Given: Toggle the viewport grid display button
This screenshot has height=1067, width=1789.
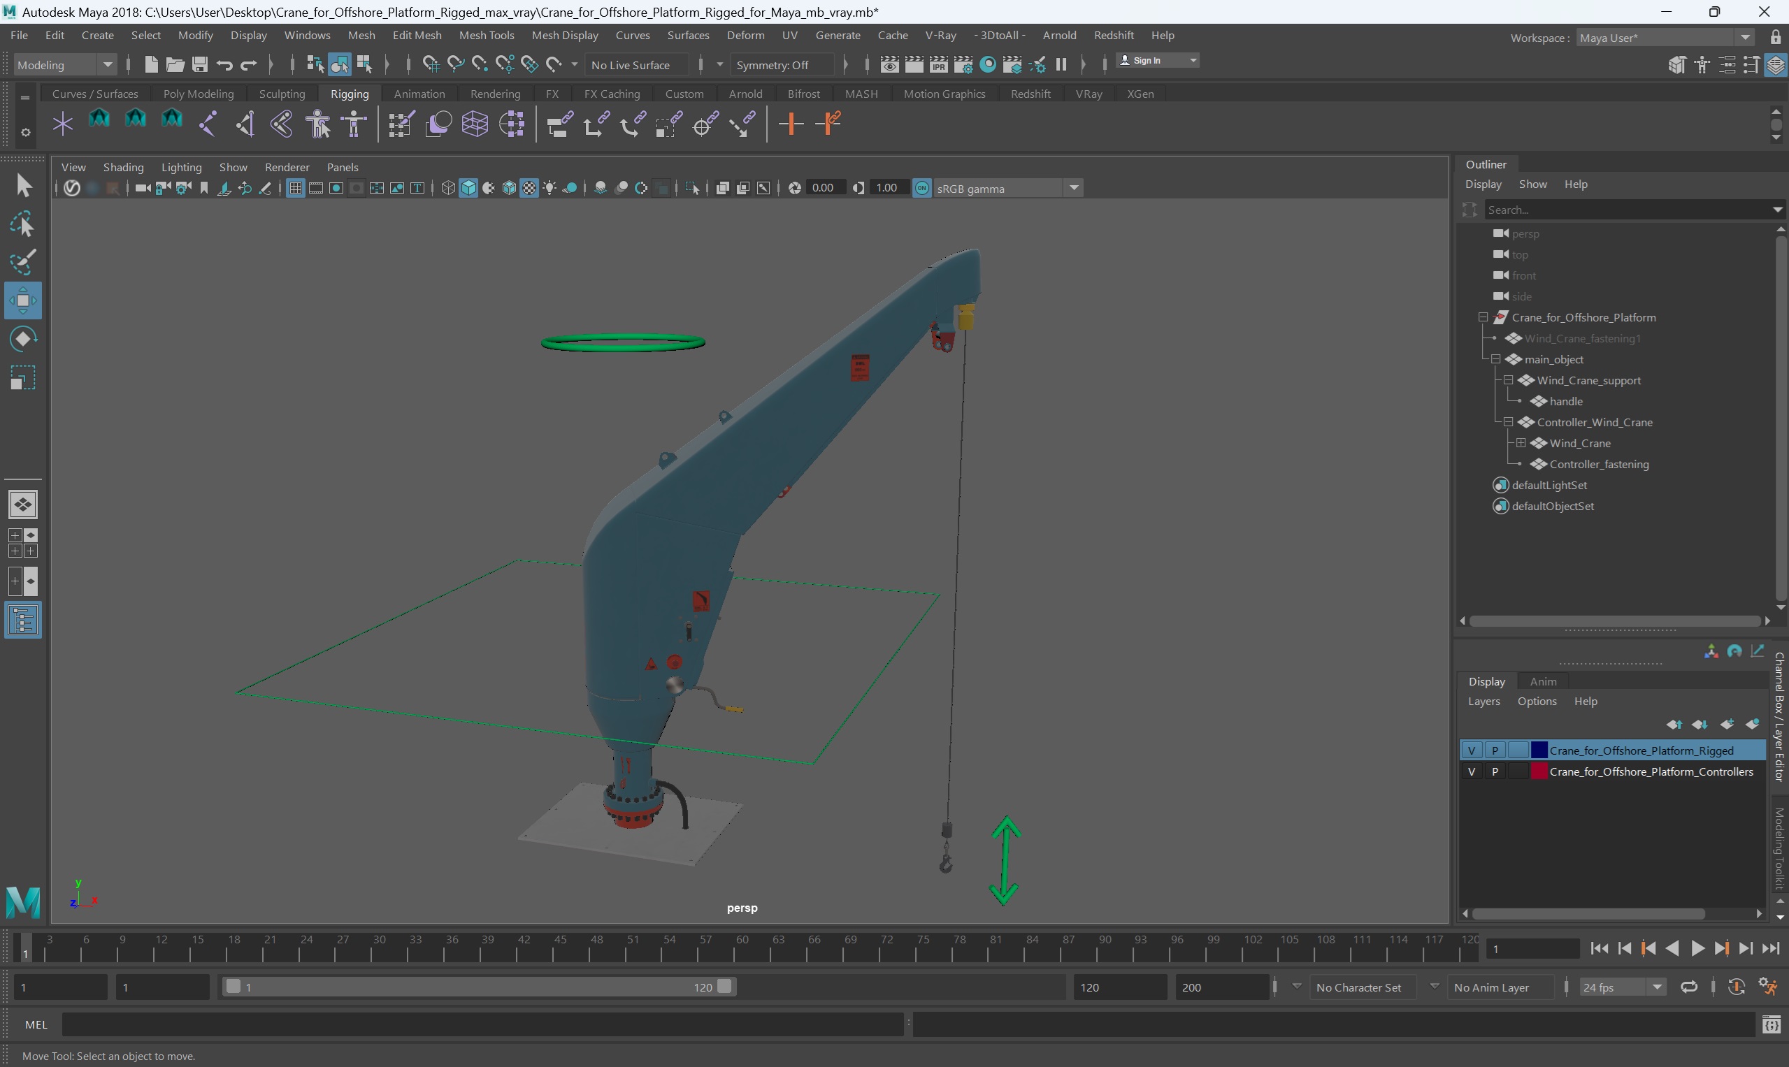Looking at the screenshot, I should [295, 189].
